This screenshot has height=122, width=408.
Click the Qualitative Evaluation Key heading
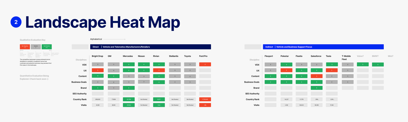pos(33,40)
